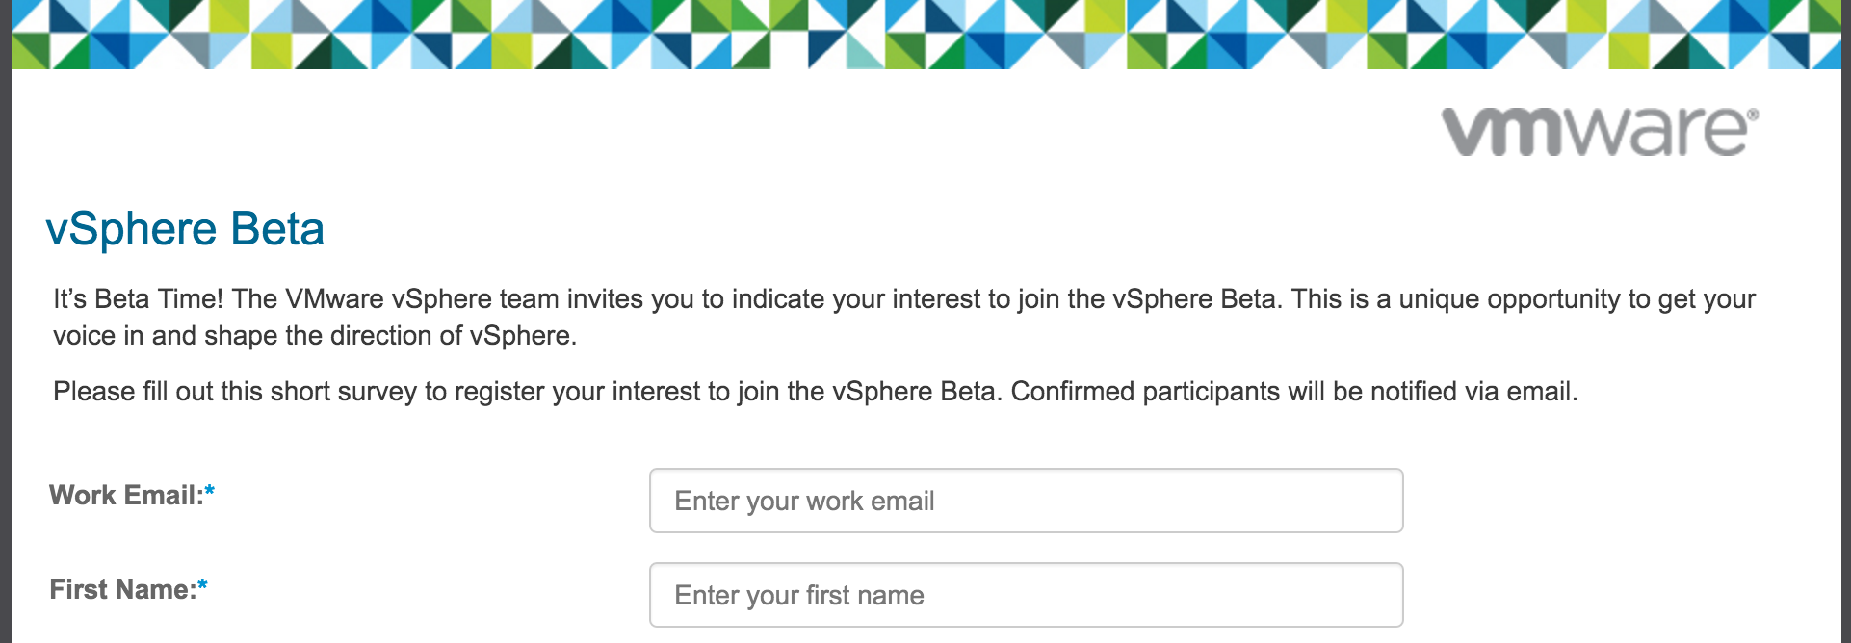Click the bold "vm" part of the logo
Screen dimensions: 1851x643
coord(1505,133)
